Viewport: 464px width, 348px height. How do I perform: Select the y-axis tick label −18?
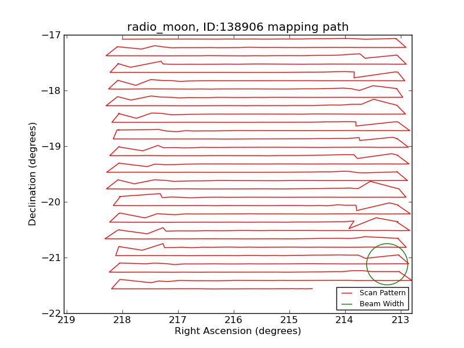(x=52, y=90)
